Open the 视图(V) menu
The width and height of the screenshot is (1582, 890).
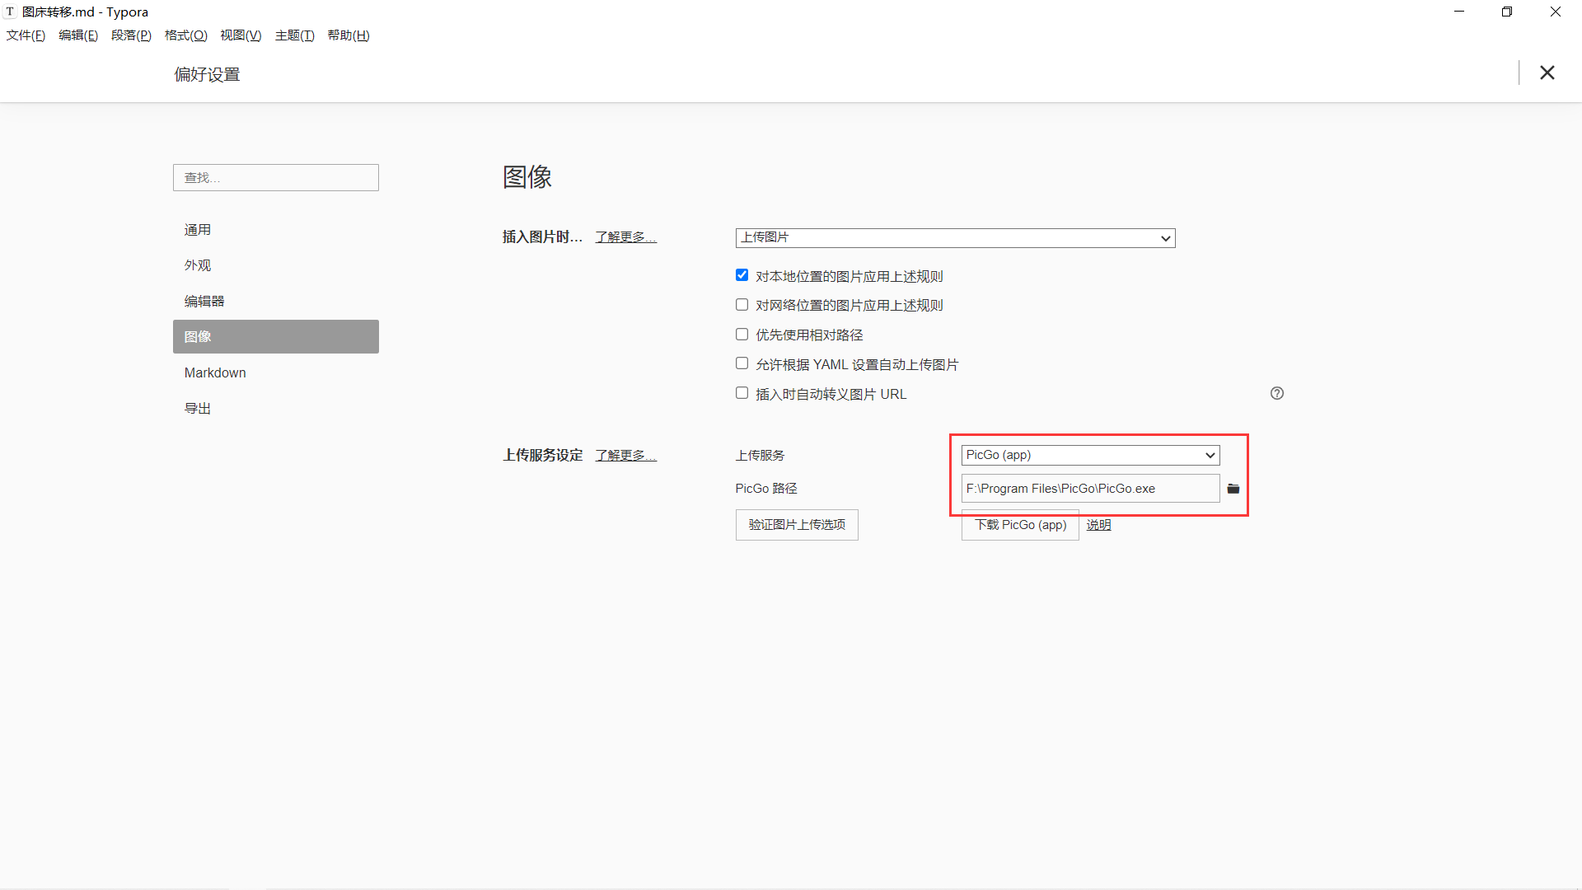(241, 35)
